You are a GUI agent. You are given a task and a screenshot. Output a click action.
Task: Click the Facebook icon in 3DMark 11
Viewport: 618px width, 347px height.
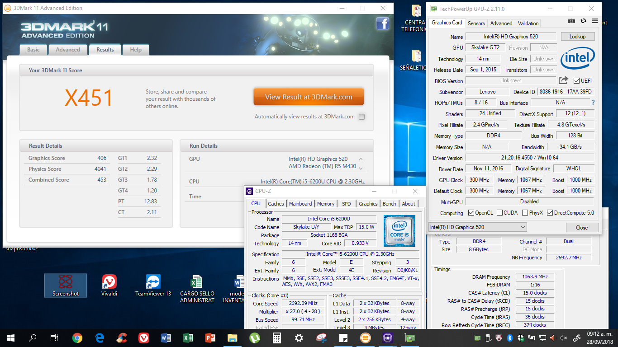click(x=383, y=23)
